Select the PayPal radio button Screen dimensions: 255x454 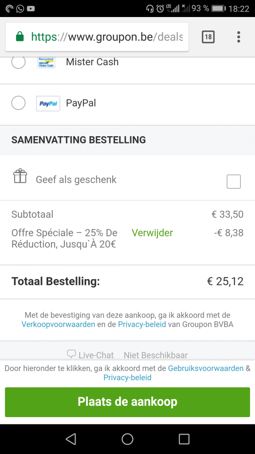(19, 103)
